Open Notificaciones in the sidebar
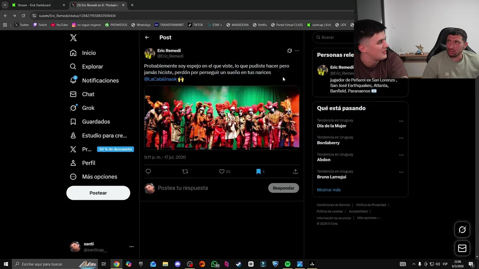 pos(94,80)
